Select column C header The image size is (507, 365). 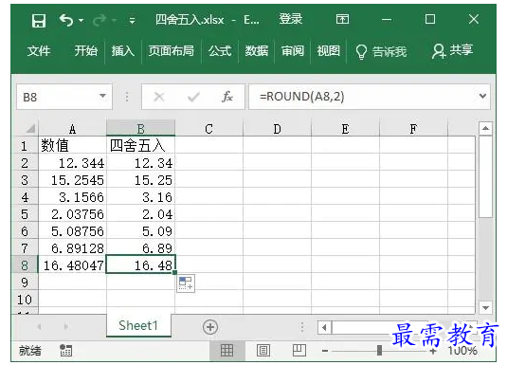coord(208,129)
